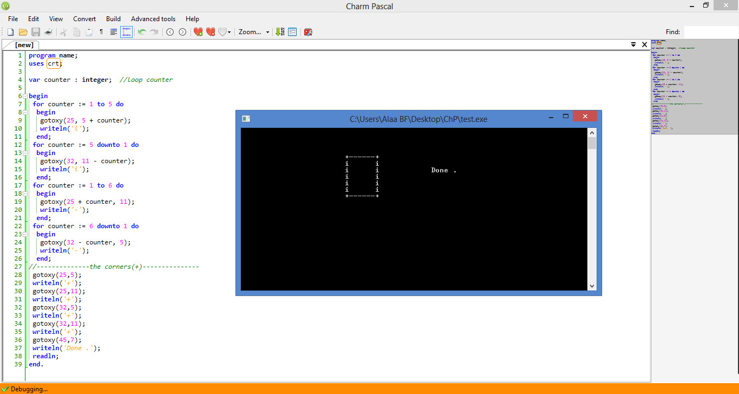Remove a bookmark with the heart-minus icon

click(x=211, y=32)
